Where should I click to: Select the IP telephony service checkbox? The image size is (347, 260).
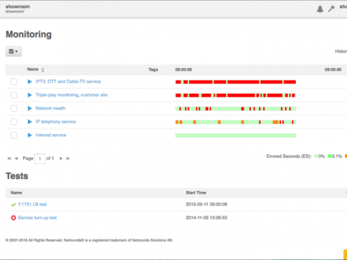(x=14, y=122)
